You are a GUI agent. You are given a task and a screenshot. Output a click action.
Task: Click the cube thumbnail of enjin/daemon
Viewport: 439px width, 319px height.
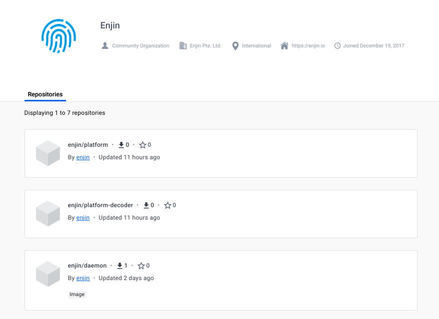pyautogui.click(x=48, y=274)
